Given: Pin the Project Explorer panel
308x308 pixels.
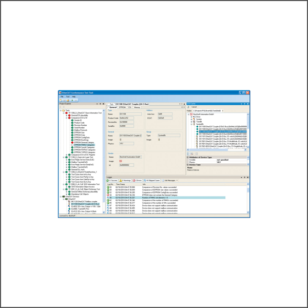Looking at the screenshot, I should [x=100, y=104].
